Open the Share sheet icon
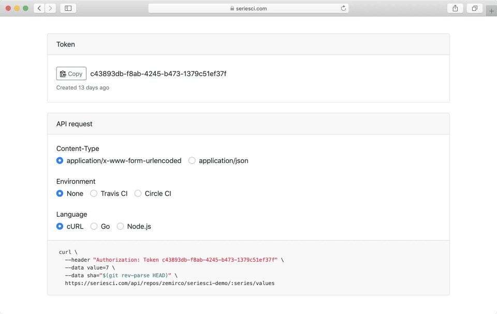 tap(455, 8)
